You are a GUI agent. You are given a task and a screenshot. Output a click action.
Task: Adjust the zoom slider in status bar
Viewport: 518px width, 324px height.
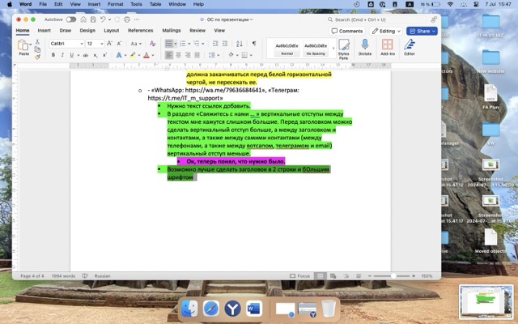pyautogui.click(x=393, y=275)
